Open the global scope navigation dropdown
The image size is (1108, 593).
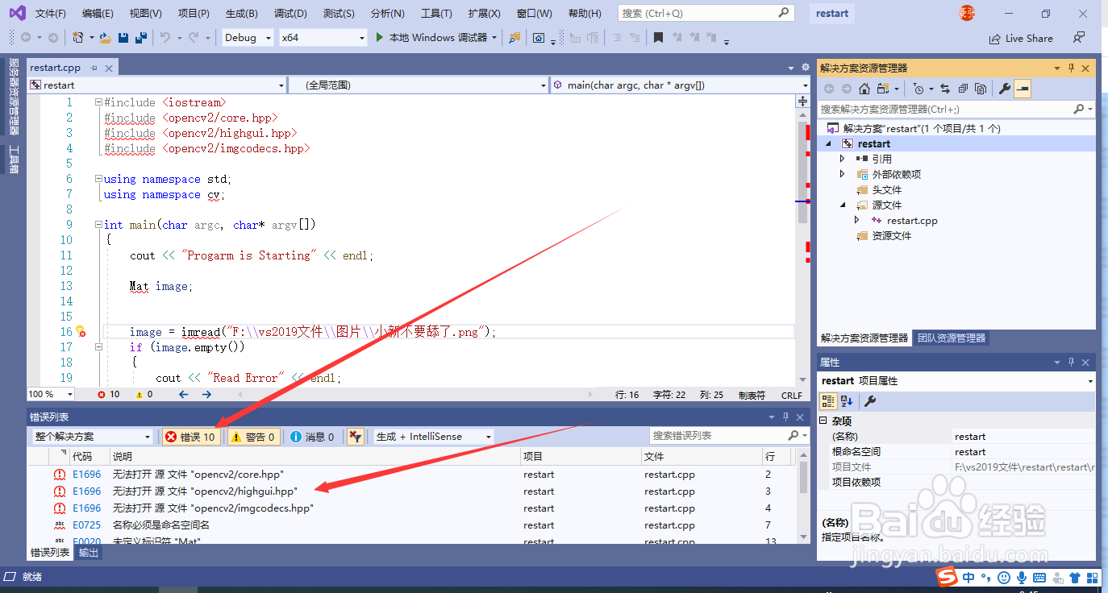tap(418, 85)
